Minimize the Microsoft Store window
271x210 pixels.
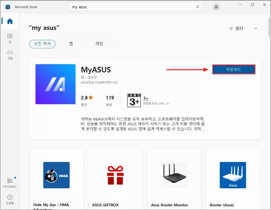click(x=240, y=5)
